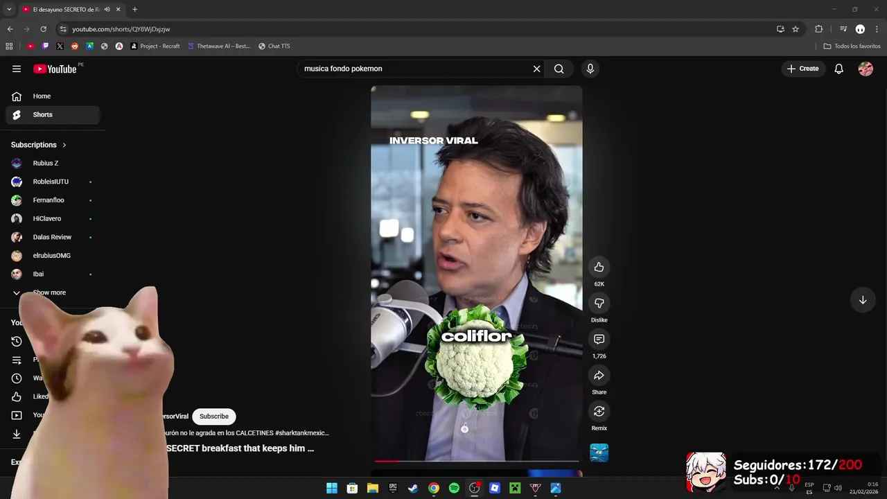The image size is (887, 499).
Task: Start voice search with microphone
Action: click(590, 69)
